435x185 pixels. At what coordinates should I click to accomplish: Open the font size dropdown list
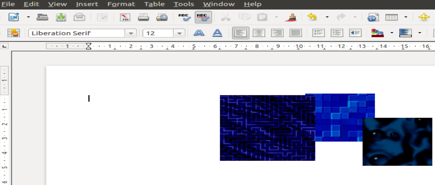179,33
